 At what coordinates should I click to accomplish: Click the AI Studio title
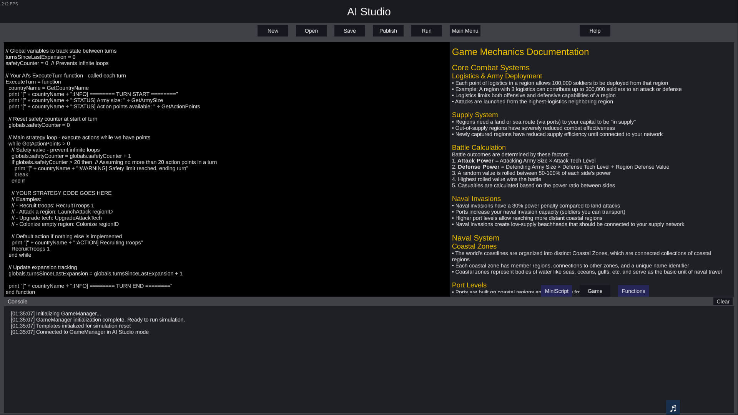(369, 12)
